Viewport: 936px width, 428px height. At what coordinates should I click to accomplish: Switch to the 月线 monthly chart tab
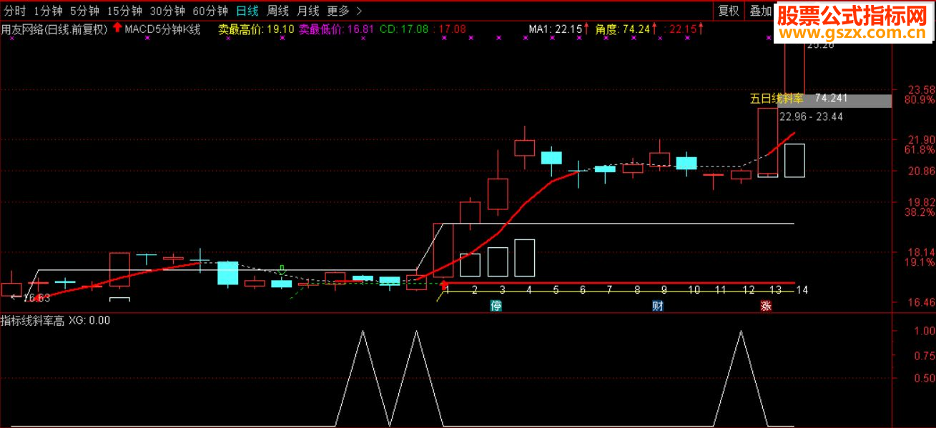pyautogui.click(x=308, y=11)
